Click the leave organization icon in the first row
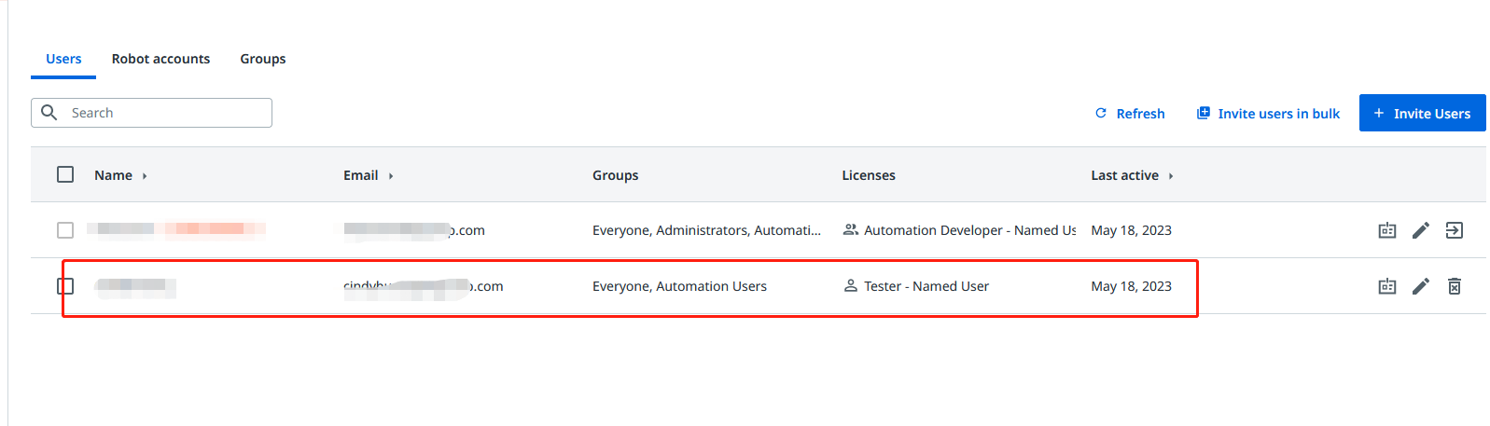 click(1455, 230)
